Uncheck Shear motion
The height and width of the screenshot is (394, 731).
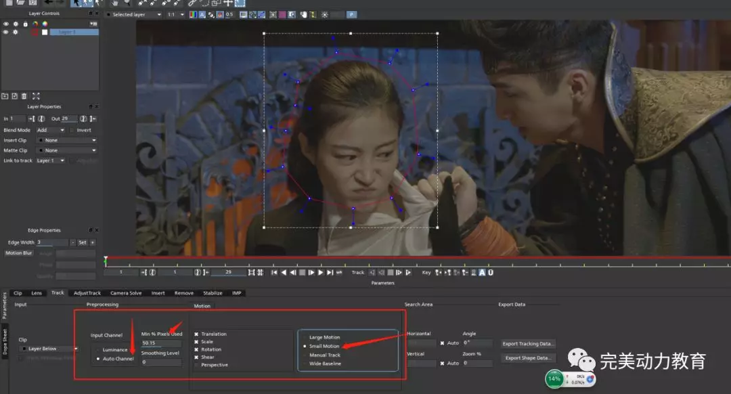coord(196,357)
